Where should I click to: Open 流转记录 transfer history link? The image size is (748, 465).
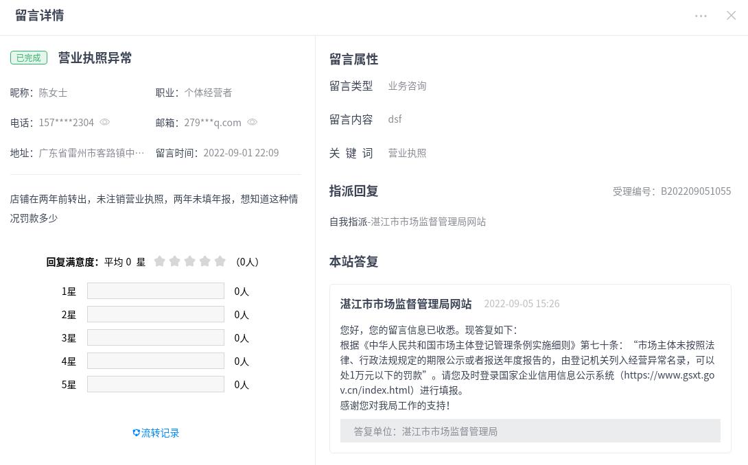pos(156,433)
